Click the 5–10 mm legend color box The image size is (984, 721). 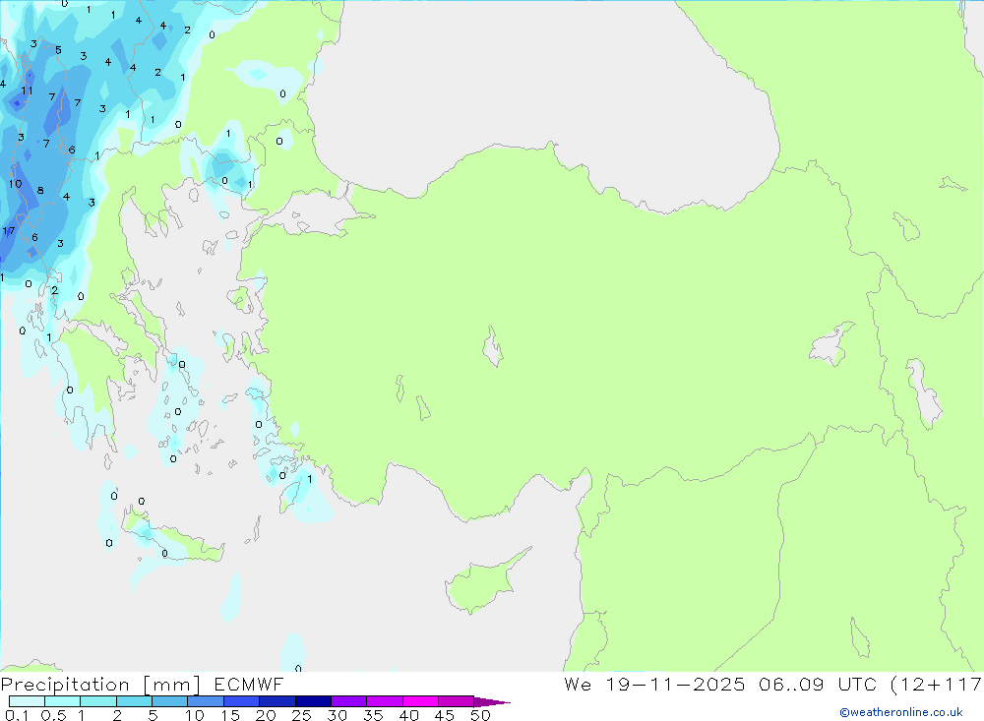pyautogui.click(x=169, y=701)
